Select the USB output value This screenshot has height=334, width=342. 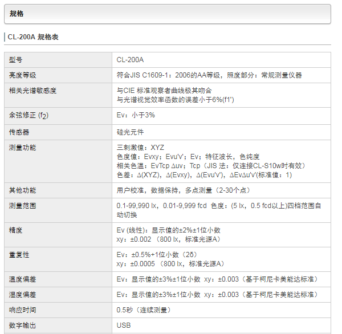(124, 325)
